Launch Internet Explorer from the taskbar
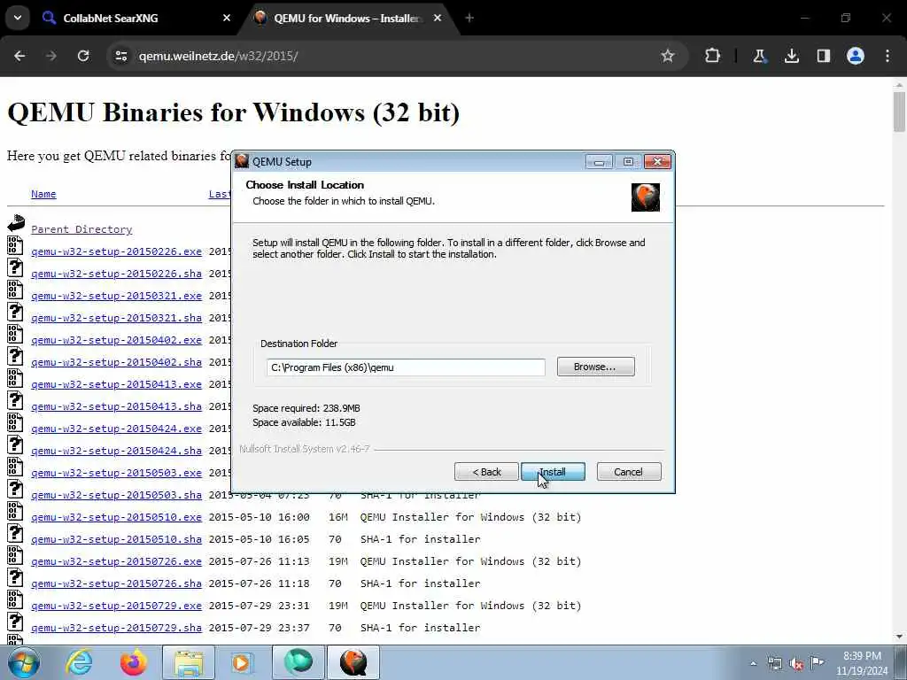Screen dimensions: 907x680 coord(78,662)
